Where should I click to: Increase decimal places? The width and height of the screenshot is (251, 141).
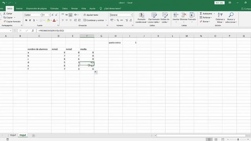pyautogui.click(x=127, y=20)
